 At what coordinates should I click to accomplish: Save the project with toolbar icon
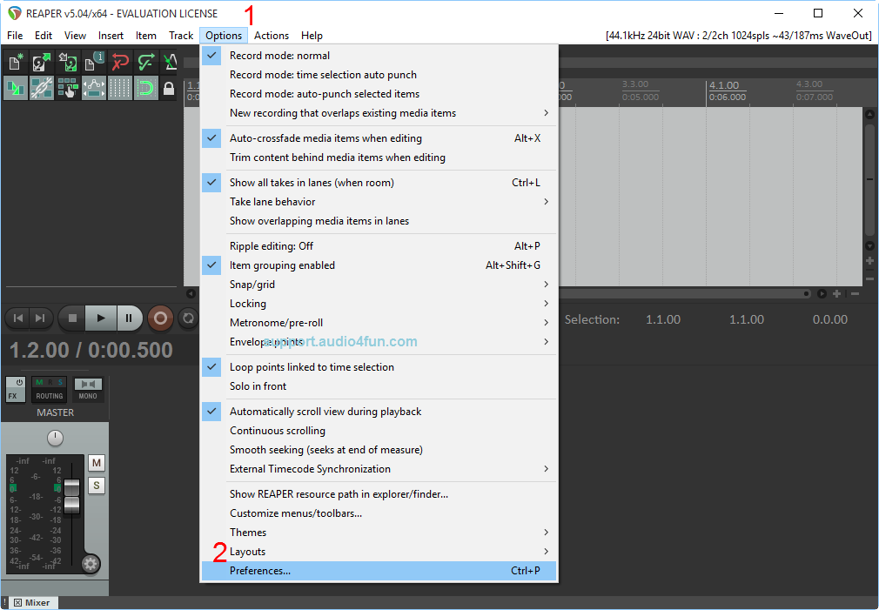pyautogui.click(x=68, y=63)
